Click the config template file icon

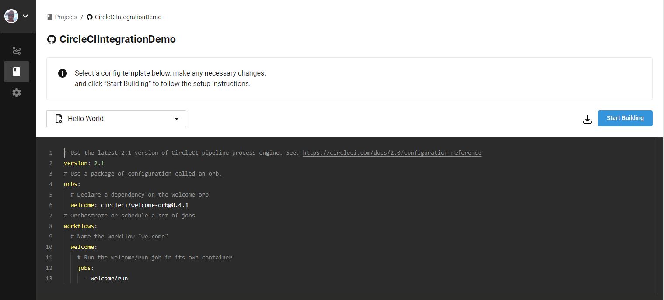point(59,118)
